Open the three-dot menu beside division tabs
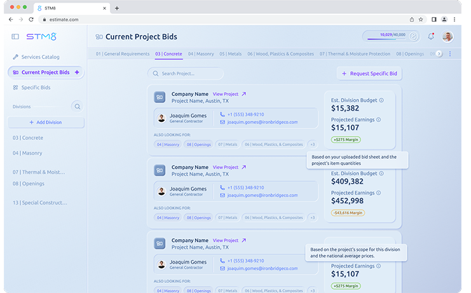Viewport: 471px width, 293px height. [450, 54]
